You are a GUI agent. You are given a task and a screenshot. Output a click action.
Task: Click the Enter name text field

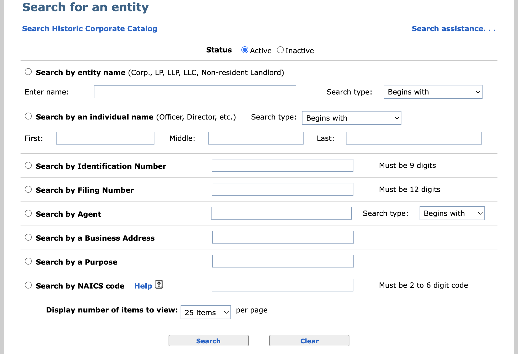tap(195, 92)
